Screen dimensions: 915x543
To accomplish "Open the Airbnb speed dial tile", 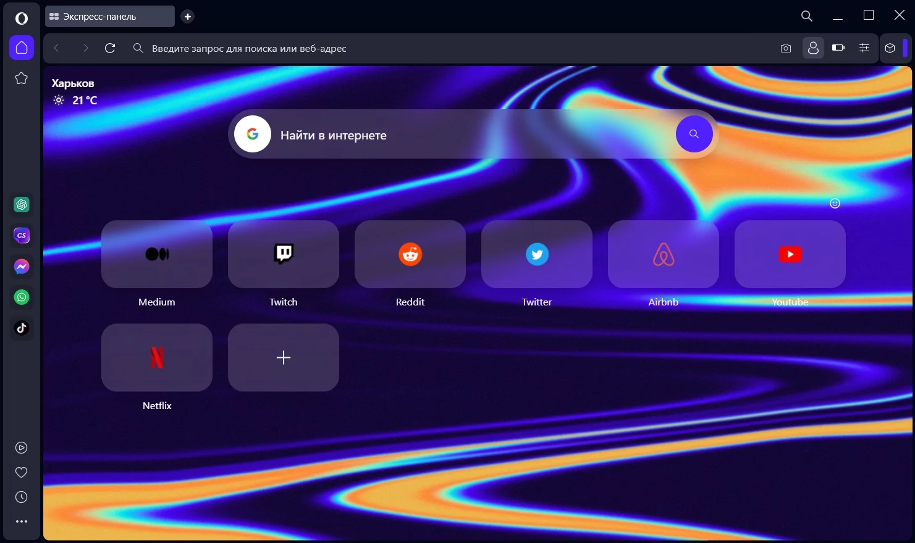I will coord(664,254).
